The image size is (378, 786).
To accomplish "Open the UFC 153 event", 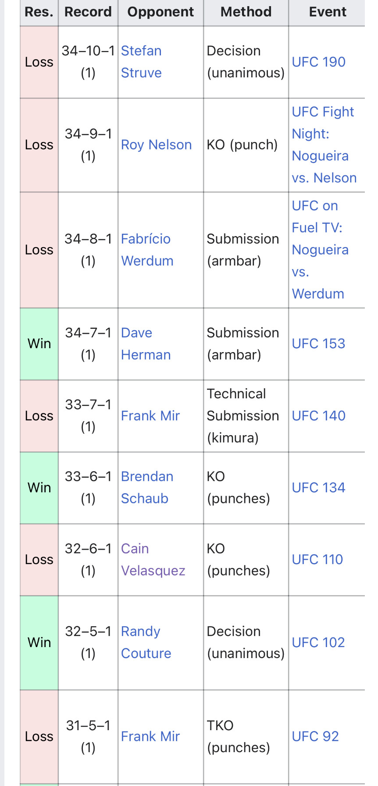I will [319, 343].
